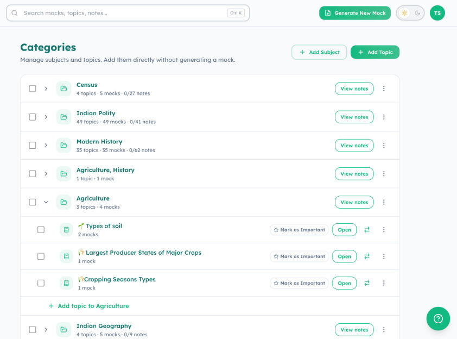Open the help question mark button
457x339 pixels.
(x=438, y=318)
